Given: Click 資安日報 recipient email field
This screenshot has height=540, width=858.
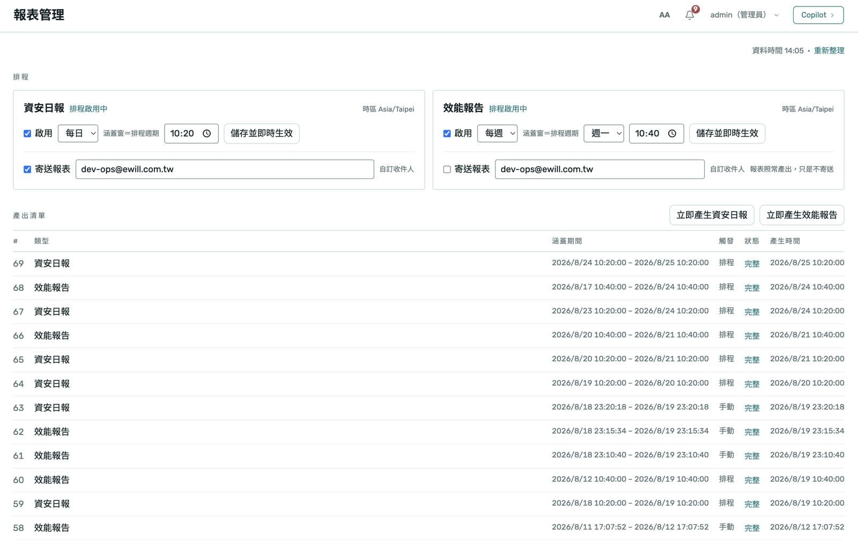Looking at the screenshot, I should coord(225,169).
